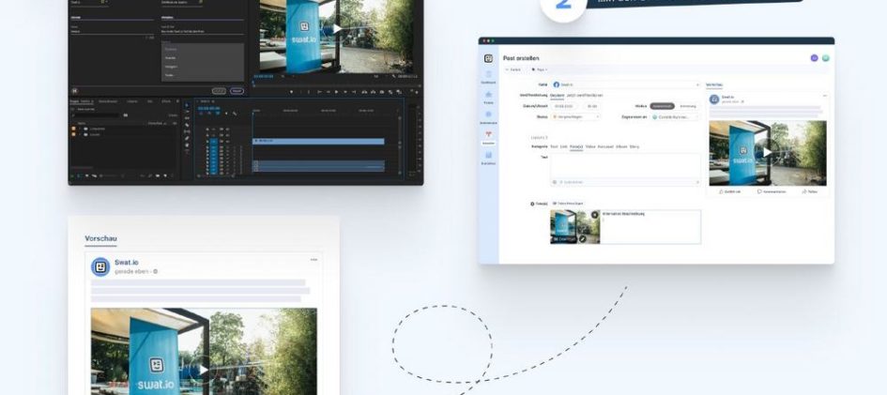Click Kommentieren under the preview post
This screenshot has width=887, height=395.
771,191
